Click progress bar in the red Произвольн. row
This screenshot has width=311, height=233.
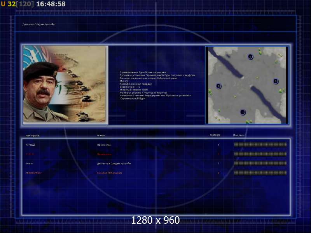260,154
